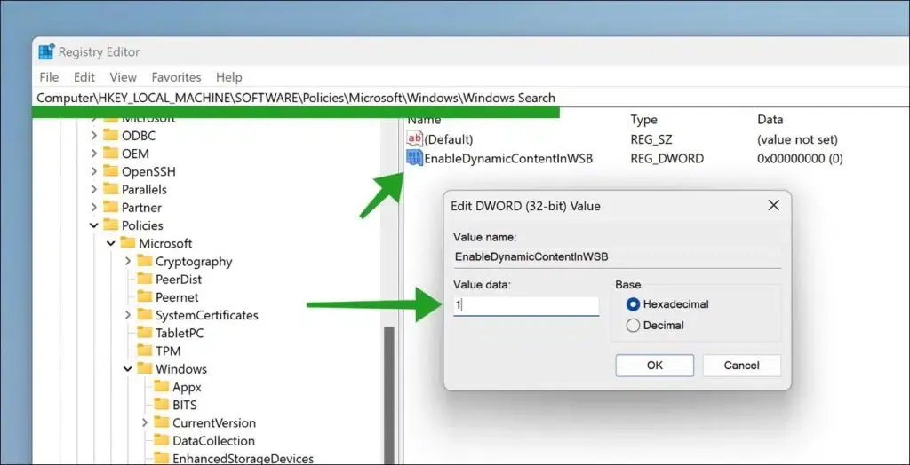This screenshot has width=910, height=465.
Task: Click the registry path address bar
Action: [x=471, y=98]
